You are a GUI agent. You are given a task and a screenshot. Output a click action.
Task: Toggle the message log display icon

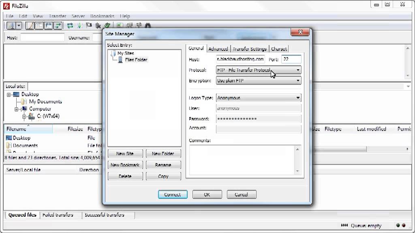click(x=30, y=25)
